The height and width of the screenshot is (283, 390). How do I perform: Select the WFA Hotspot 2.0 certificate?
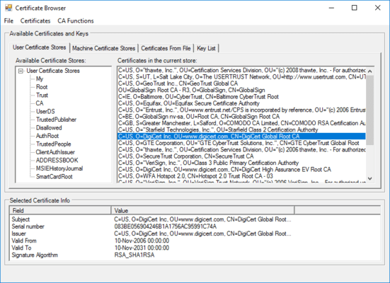[241, 176]
